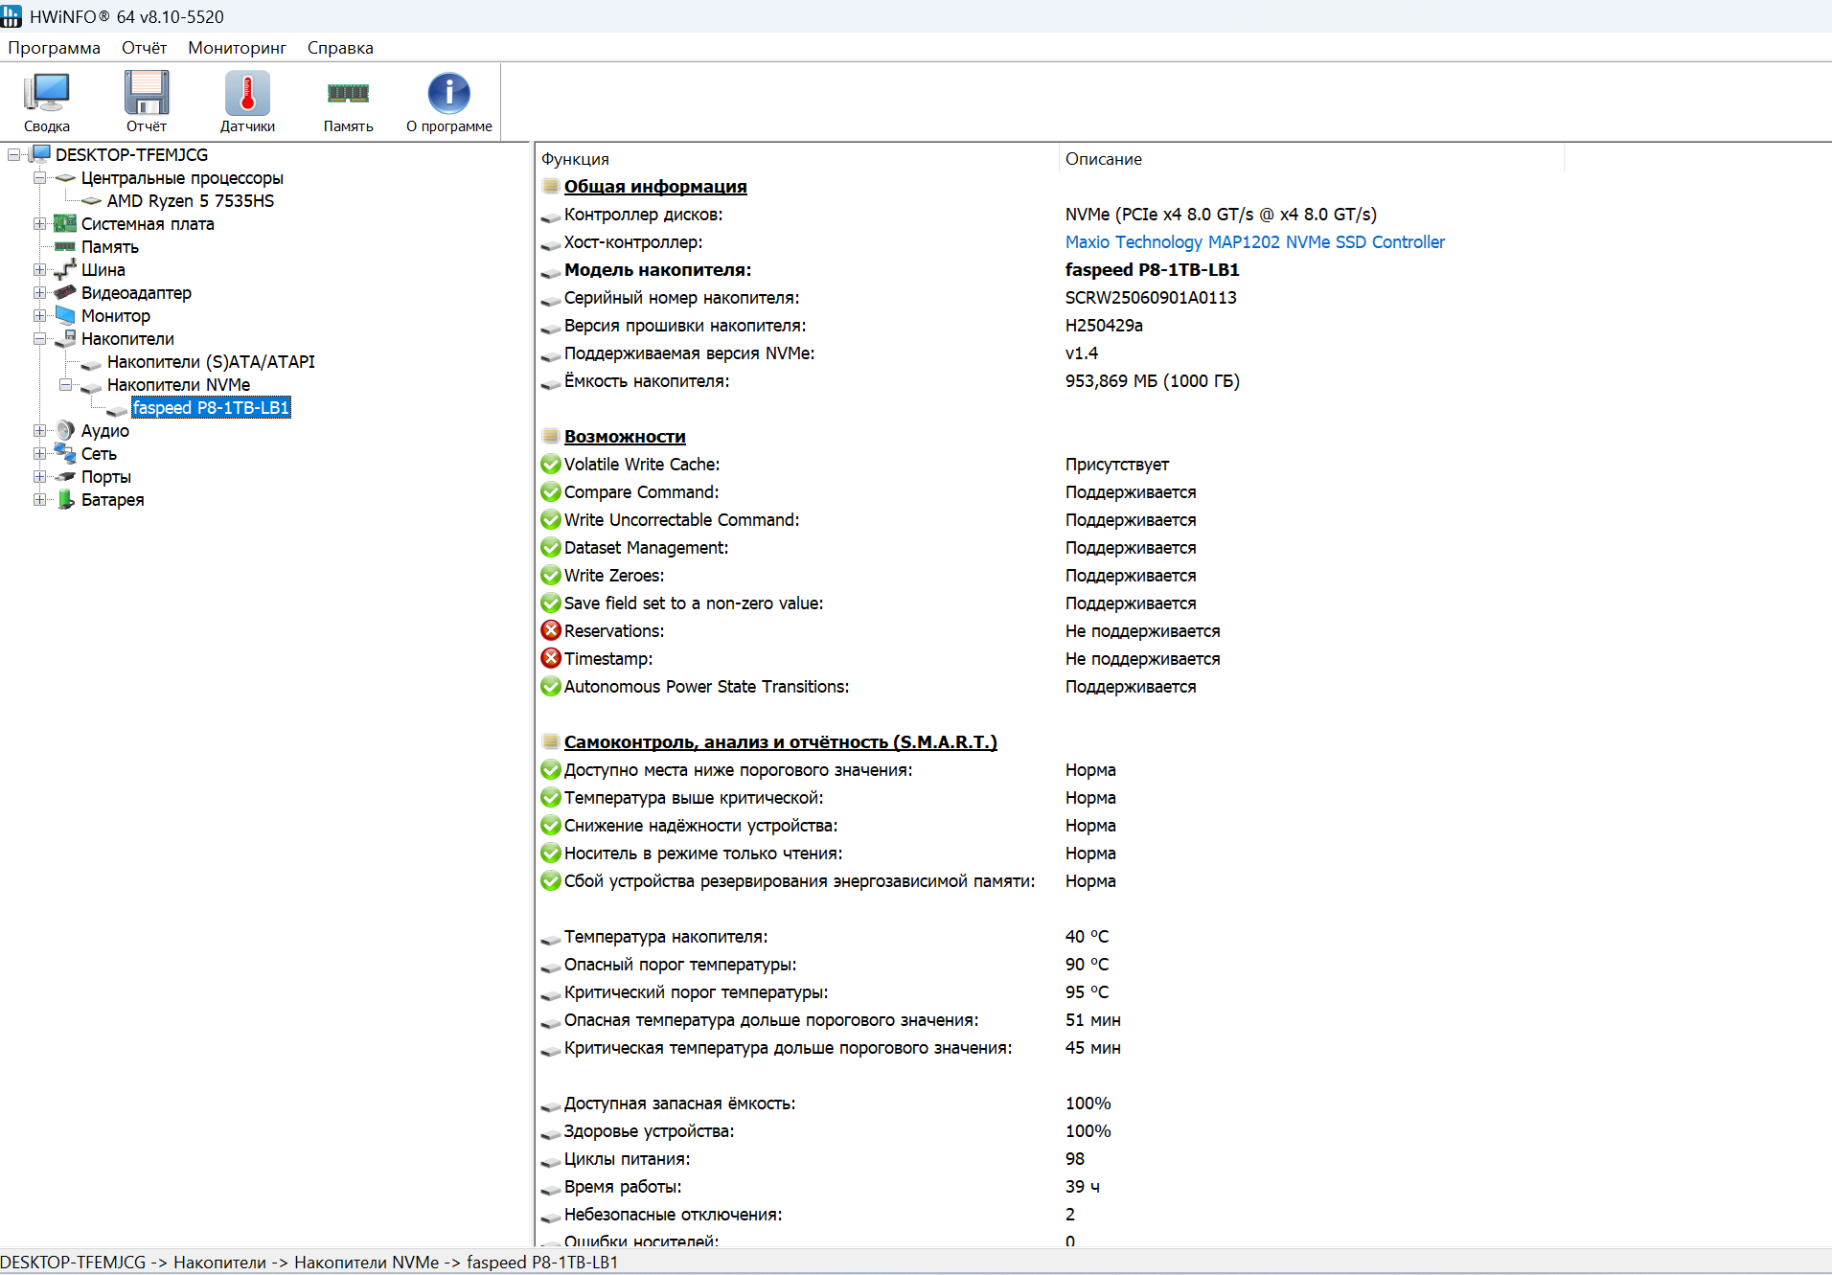Expand the Видеоадаптер tree node
The height and width of the screenshot is (1275, 1832).
point(39,292)
